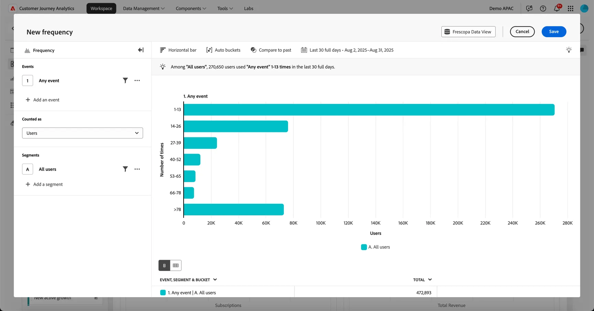Switch to table view toggle

click(x=176, y=265)
